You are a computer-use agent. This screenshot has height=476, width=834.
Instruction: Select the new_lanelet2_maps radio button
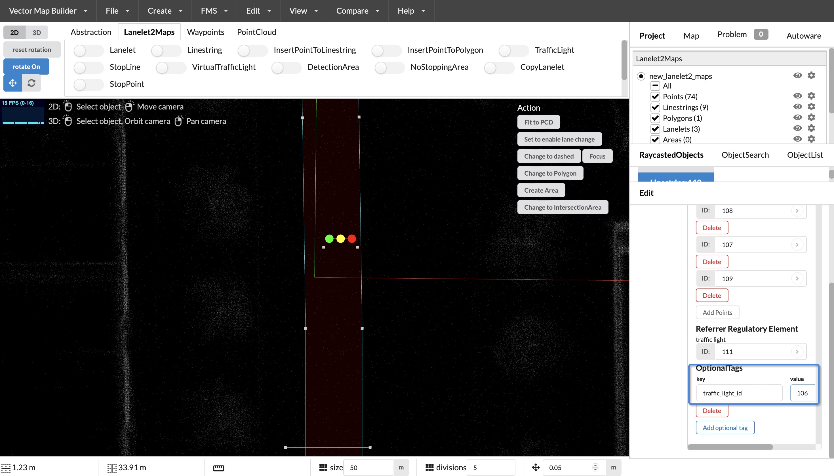[641, 76]
